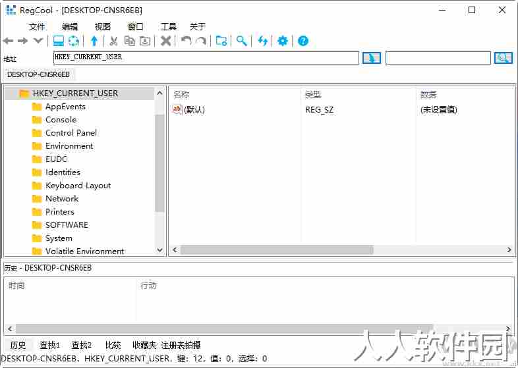518x368 pixels.
Task: Click tree scrollbar up arrow
Action: (x=159, y=93)
